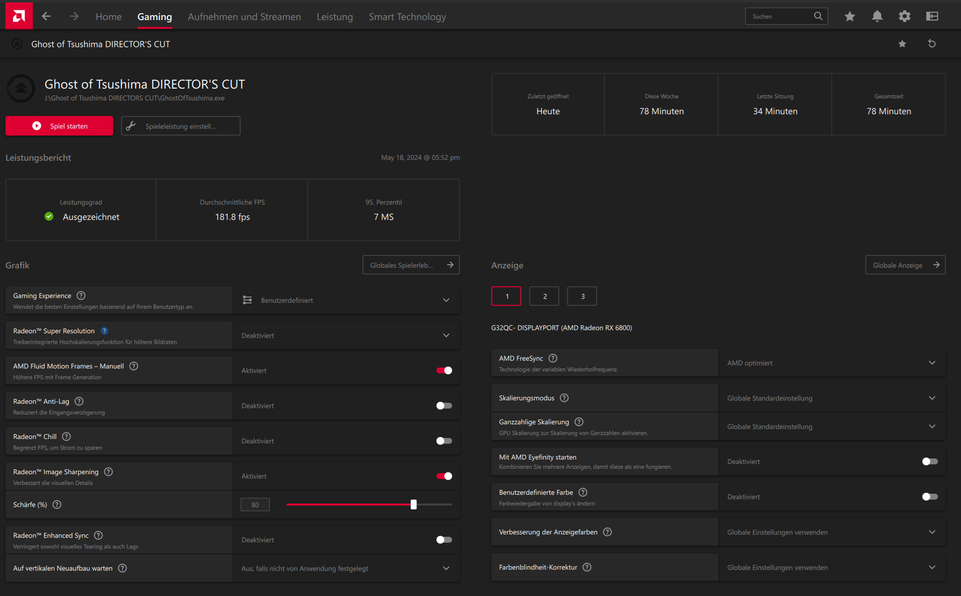Open Aufnehmen und Streamen
The image size is (961, 596).
click(x=244, y=16)
